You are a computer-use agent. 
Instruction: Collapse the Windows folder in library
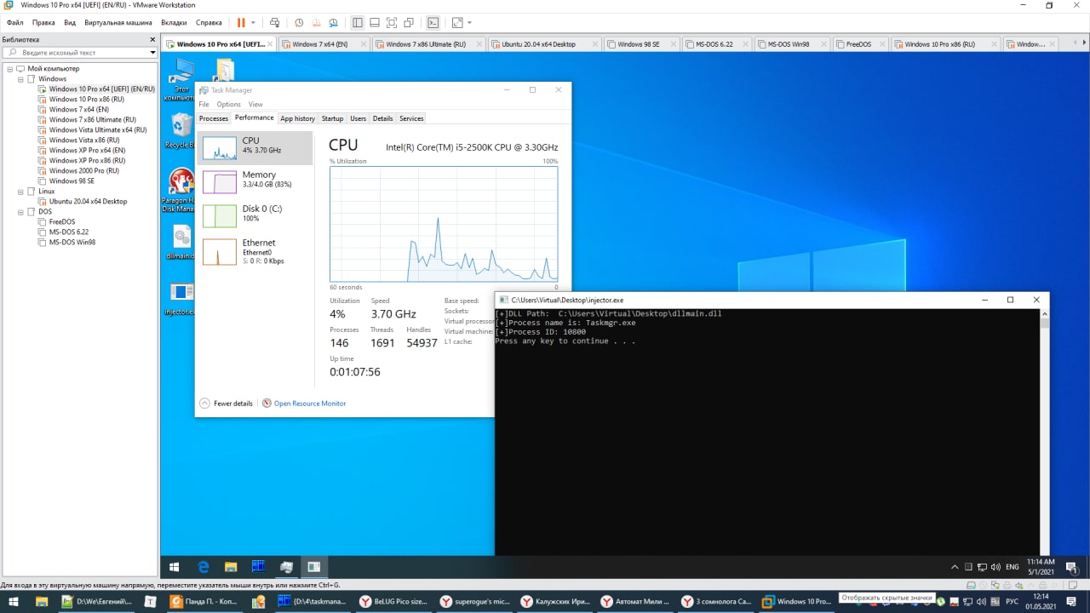(20, 78)
